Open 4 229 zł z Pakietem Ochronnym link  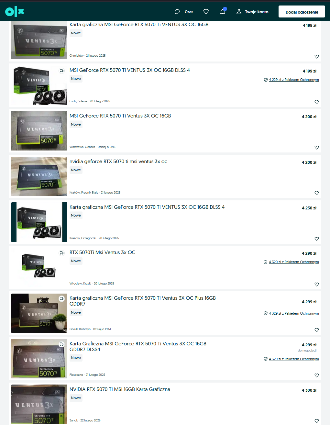click(x=294, y=80)
